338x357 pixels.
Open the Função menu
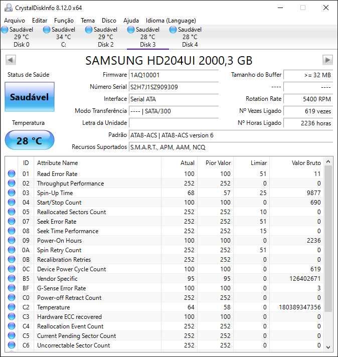point(64,21)
